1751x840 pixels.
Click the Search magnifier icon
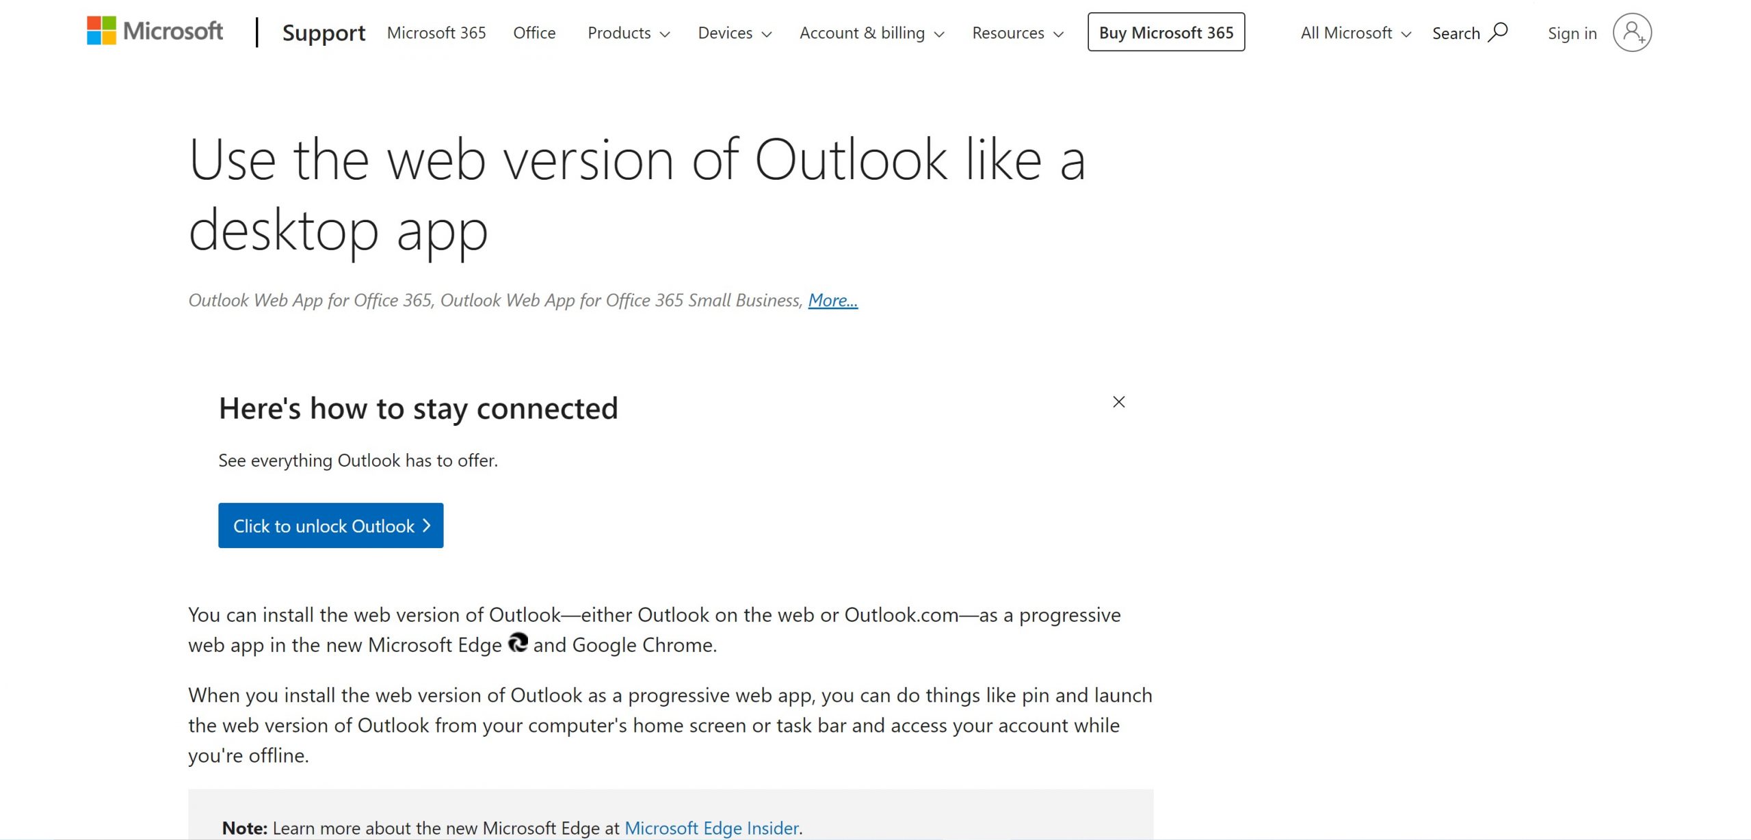click(1498, 32)
